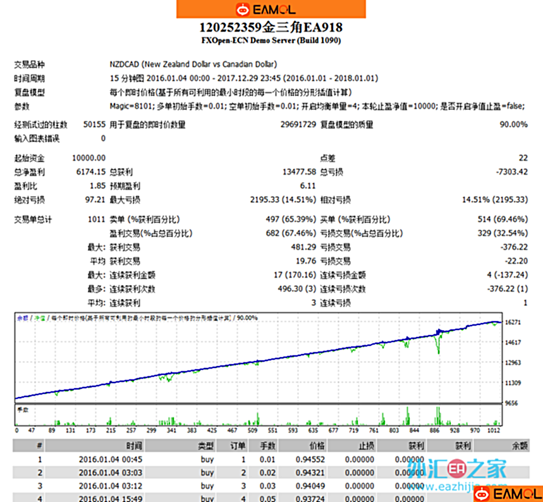The image size is (543, 502).
Task: Click the red 汇 circular watermark icon
Action: pos(456,470)
